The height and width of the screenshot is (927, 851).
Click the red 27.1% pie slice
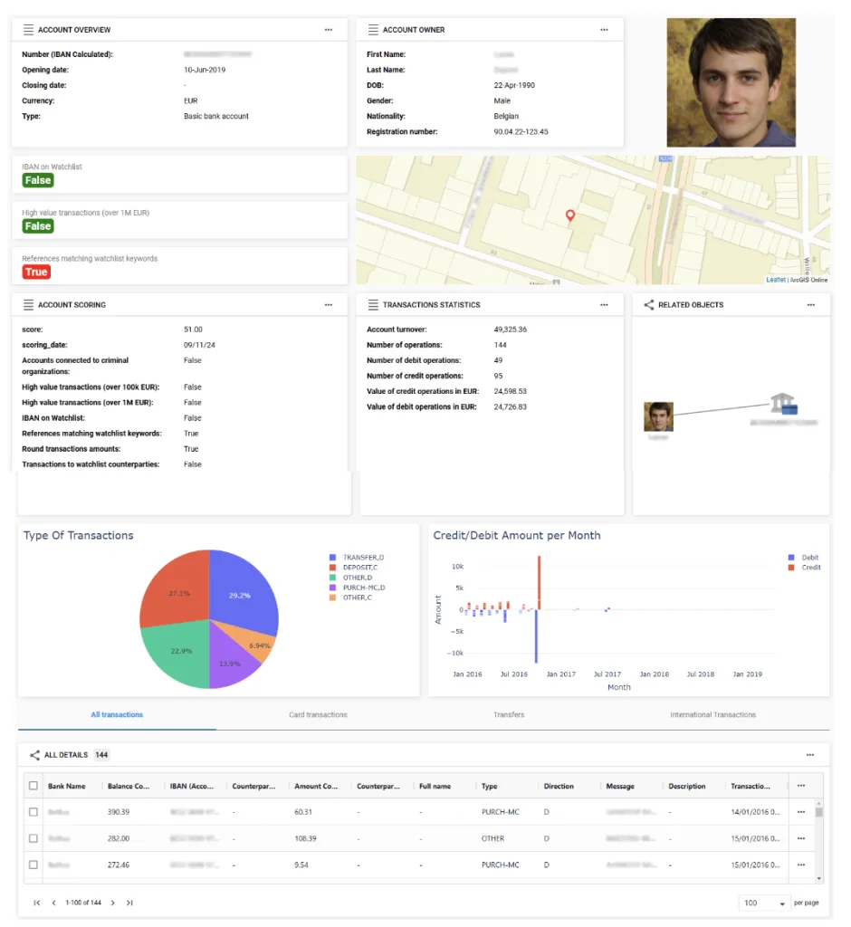(177, 591)
